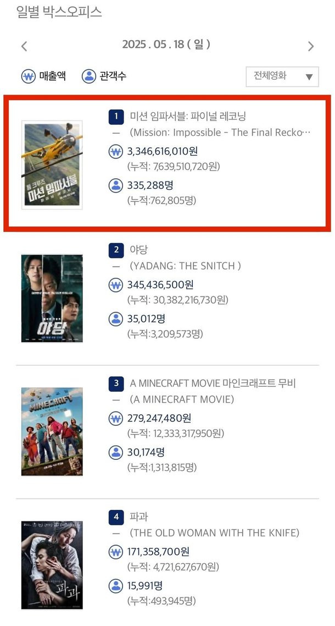Open the 야당 movie title link
This screenshot has height=626, width=335.
point(139,250)
